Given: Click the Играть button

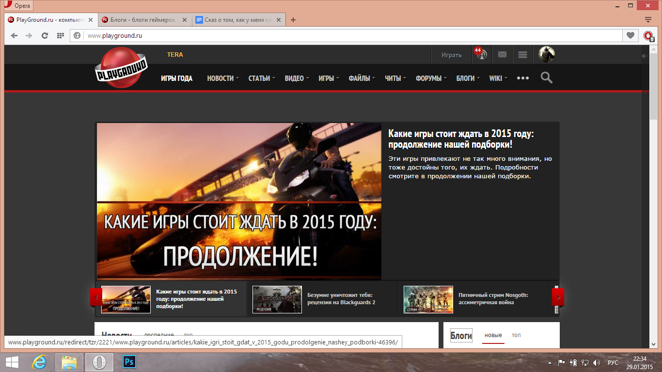Looking at the screenshot, I should pos(451,55).
